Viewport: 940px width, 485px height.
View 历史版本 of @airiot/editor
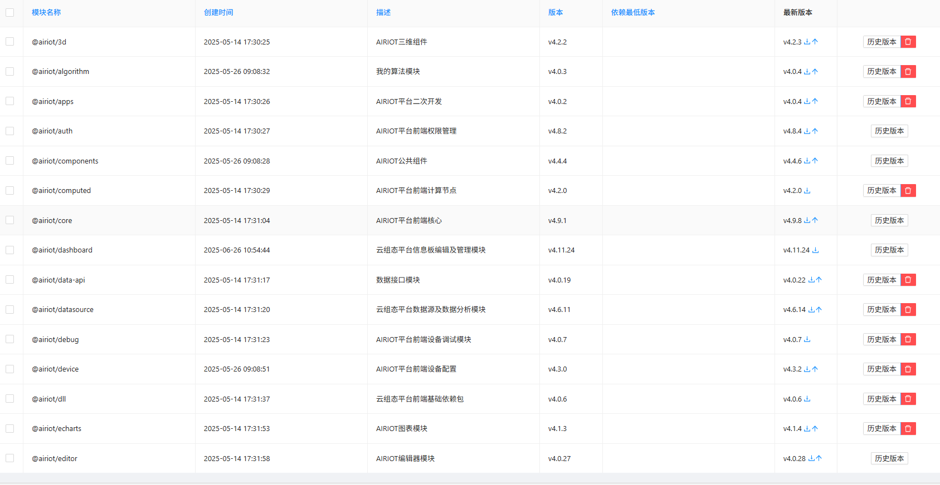click(x=889, y=458)
